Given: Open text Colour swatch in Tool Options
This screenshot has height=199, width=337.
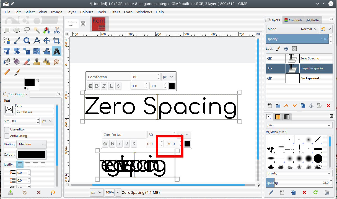Looking at the screenshot, I should pyautogui.click(x=32, y=155).
